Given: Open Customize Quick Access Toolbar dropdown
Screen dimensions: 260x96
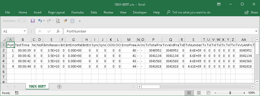Looking at the screenshot, I should [80, 21].
